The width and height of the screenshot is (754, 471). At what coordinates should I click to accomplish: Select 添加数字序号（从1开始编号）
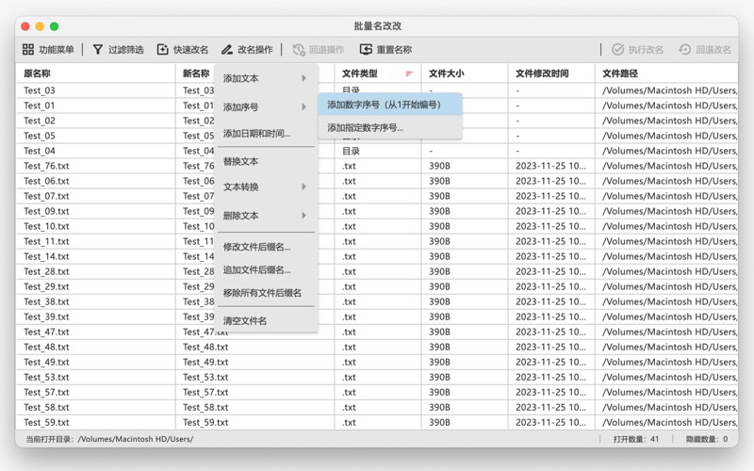click(x=389, y=105)
